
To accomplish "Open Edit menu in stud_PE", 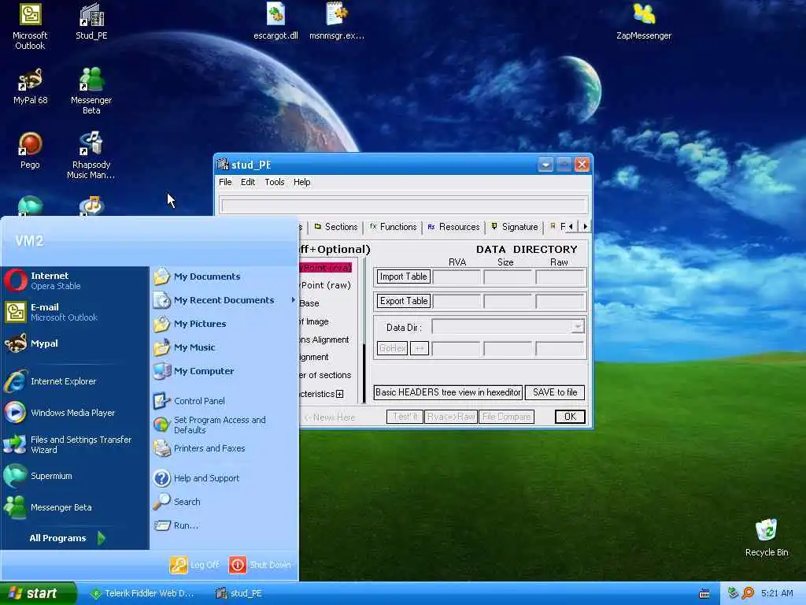I will (x=248, y=182).
